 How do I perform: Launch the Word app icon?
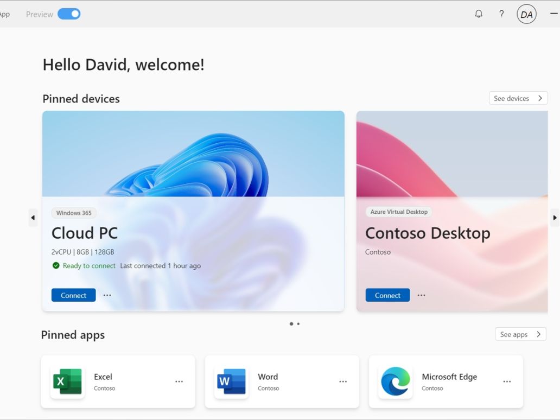231,381
